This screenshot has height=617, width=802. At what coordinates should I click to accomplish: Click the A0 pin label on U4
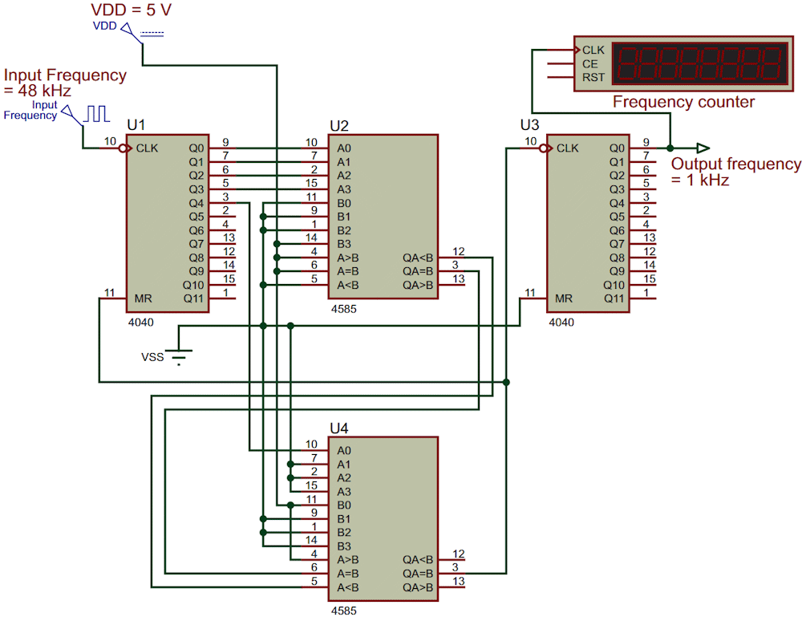(x=344, y=451)
